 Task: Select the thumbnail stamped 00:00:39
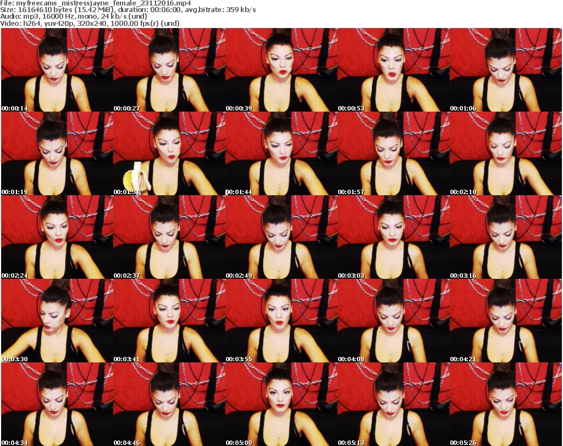[281, 70]
